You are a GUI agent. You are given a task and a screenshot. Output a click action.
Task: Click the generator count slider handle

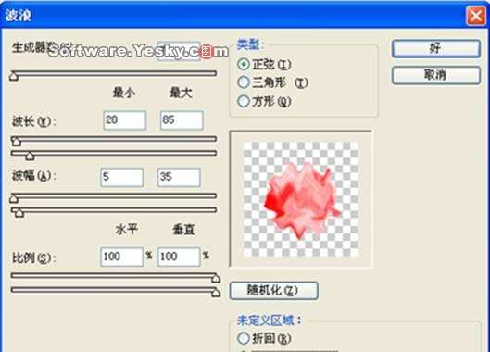click(14, 76)
